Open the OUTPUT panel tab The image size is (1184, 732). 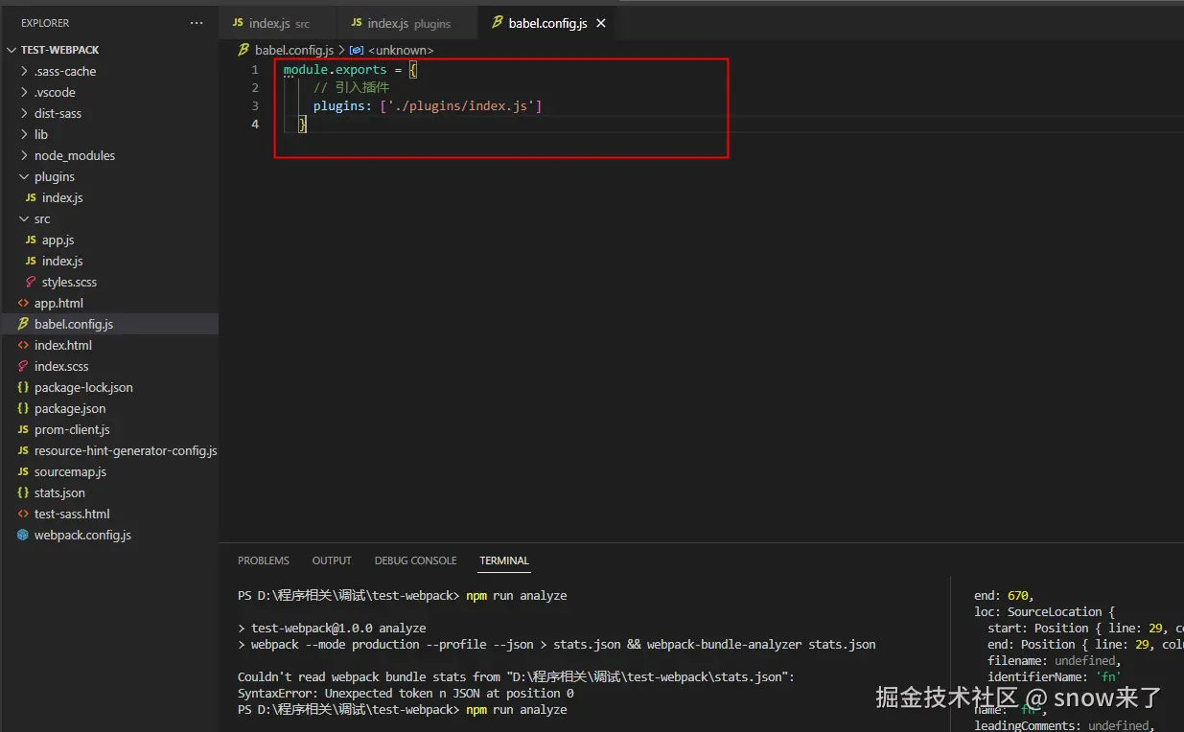click(332, 560)
